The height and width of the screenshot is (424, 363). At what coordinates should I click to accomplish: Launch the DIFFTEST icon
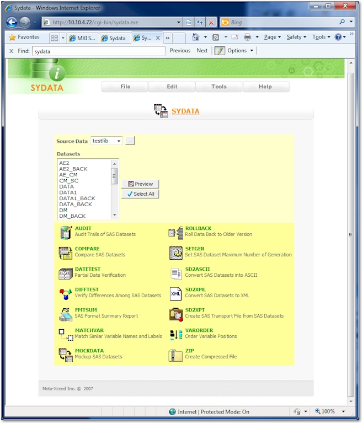(x=66, y=294)
